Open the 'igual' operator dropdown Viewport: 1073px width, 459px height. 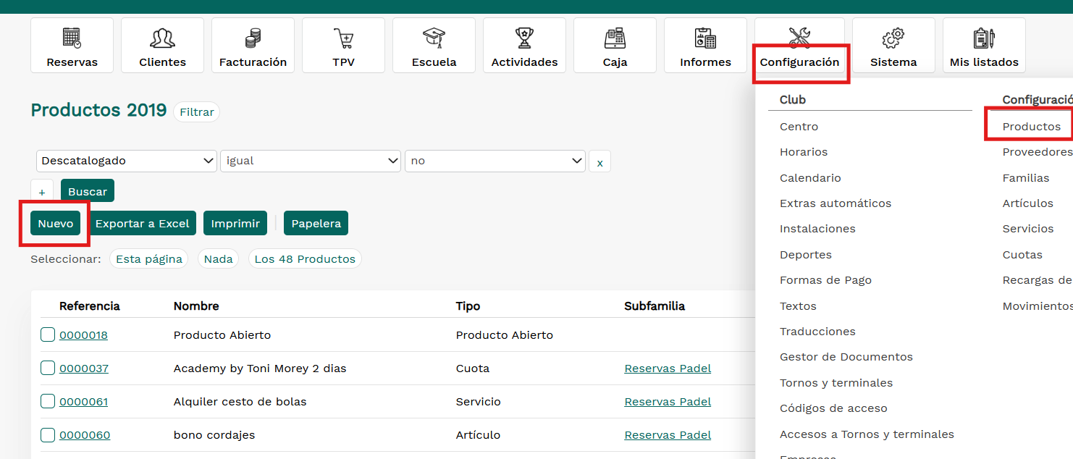311,161
